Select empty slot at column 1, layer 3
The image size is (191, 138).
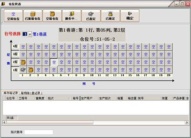23,55
